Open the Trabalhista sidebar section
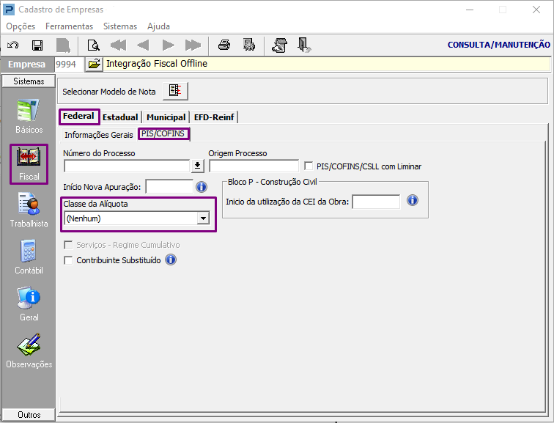Image resolution: width=554 pixels, height=423 pixels. pos(29,210)
